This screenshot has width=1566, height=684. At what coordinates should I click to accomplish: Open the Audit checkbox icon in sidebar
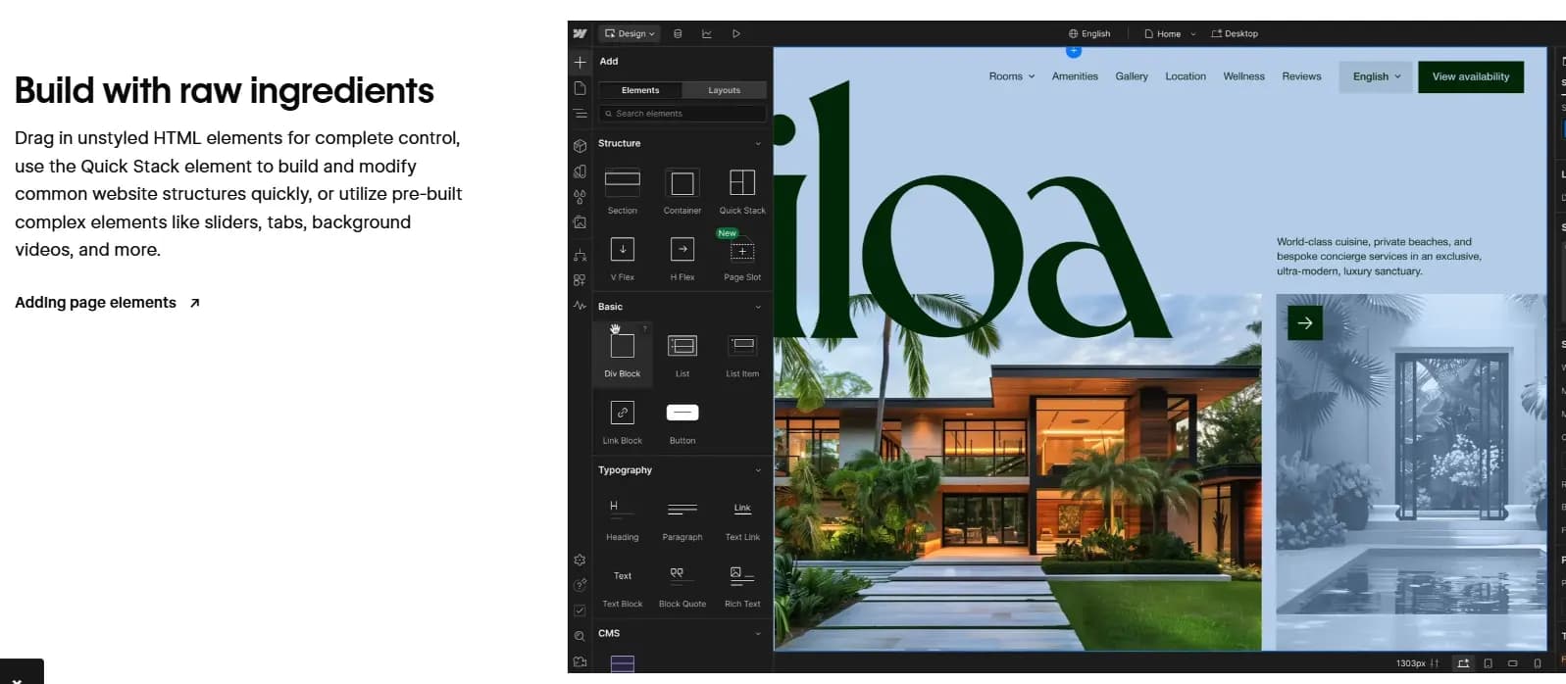click(x=580, y=611)
